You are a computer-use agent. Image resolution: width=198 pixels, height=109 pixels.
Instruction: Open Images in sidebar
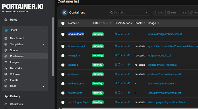coord(25,62)
